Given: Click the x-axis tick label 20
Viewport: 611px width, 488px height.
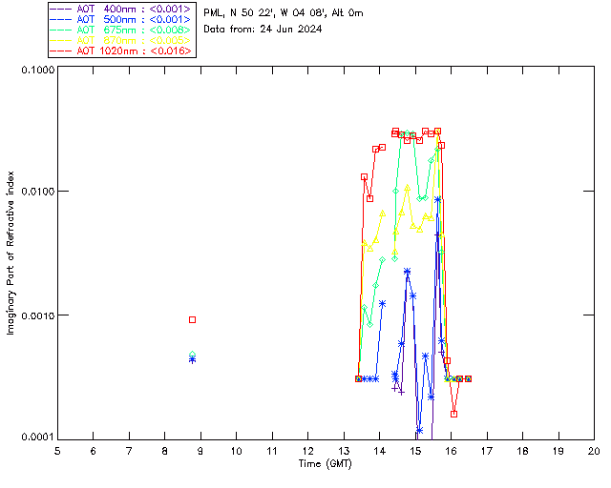Looking at the screenshot, I should click(x=594, y=451).
